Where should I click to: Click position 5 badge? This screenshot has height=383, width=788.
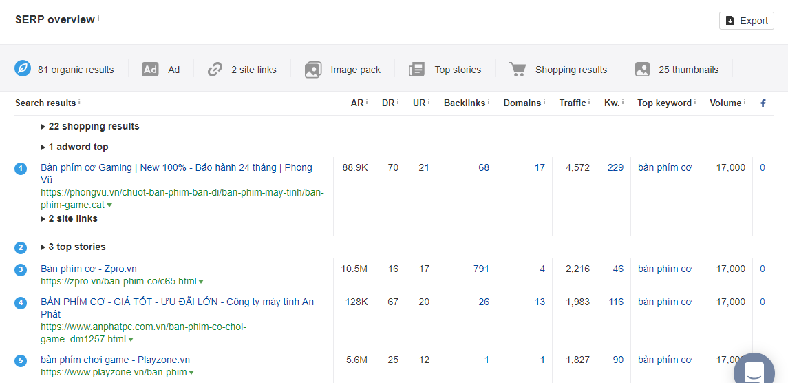pyautogui.click(x=21, y=361)
